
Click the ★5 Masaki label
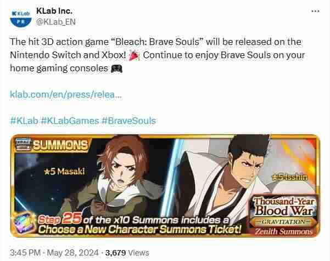click(x=64, y=172)
